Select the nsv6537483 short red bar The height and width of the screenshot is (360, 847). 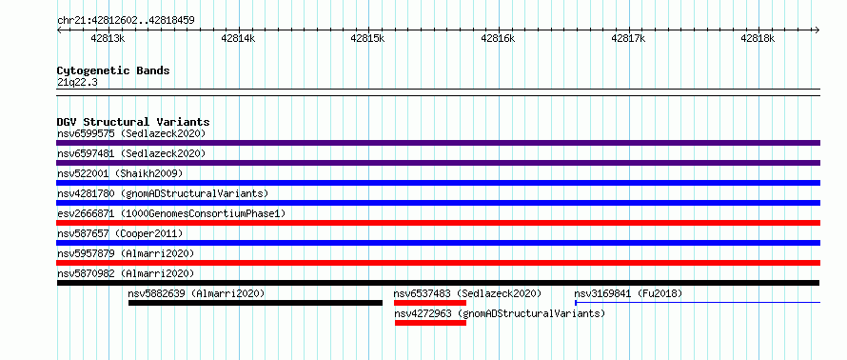click(x=430, y=303)
